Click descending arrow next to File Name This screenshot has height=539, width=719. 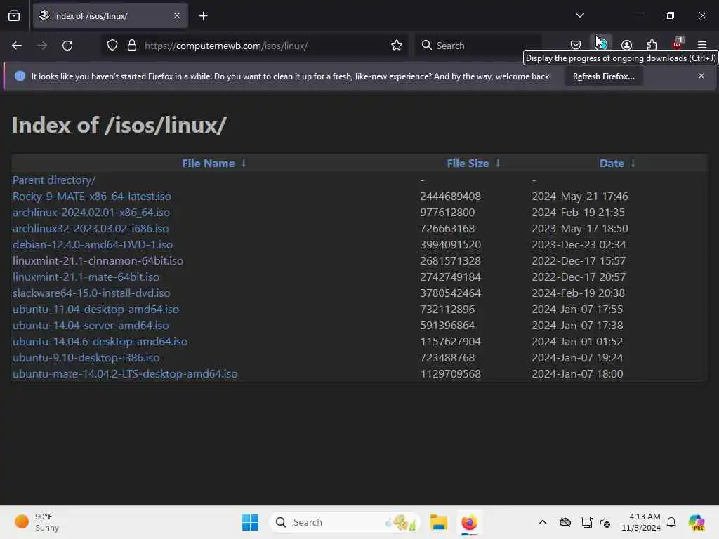click(244, 163)
